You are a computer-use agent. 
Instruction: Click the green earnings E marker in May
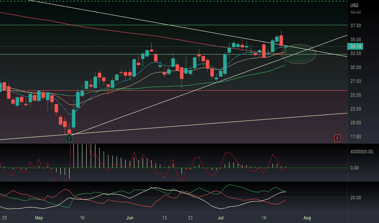pyautogui.click(x=69, y=138)
